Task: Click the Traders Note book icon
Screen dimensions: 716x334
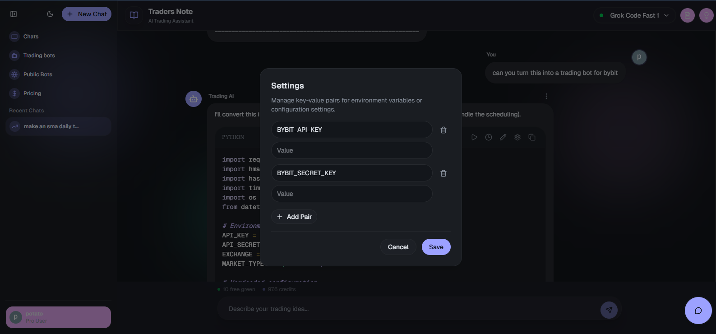Action: click(x=134, y=15)
